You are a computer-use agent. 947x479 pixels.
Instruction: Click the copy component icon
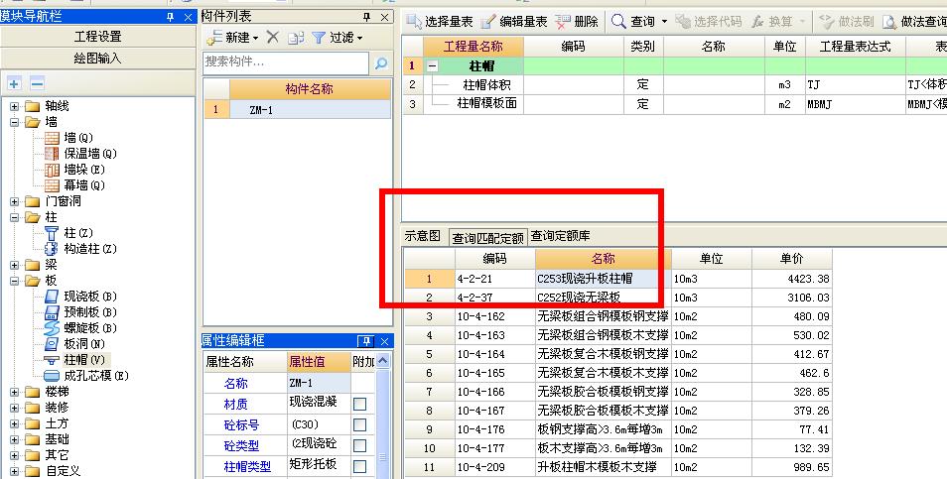click(296, 38)
